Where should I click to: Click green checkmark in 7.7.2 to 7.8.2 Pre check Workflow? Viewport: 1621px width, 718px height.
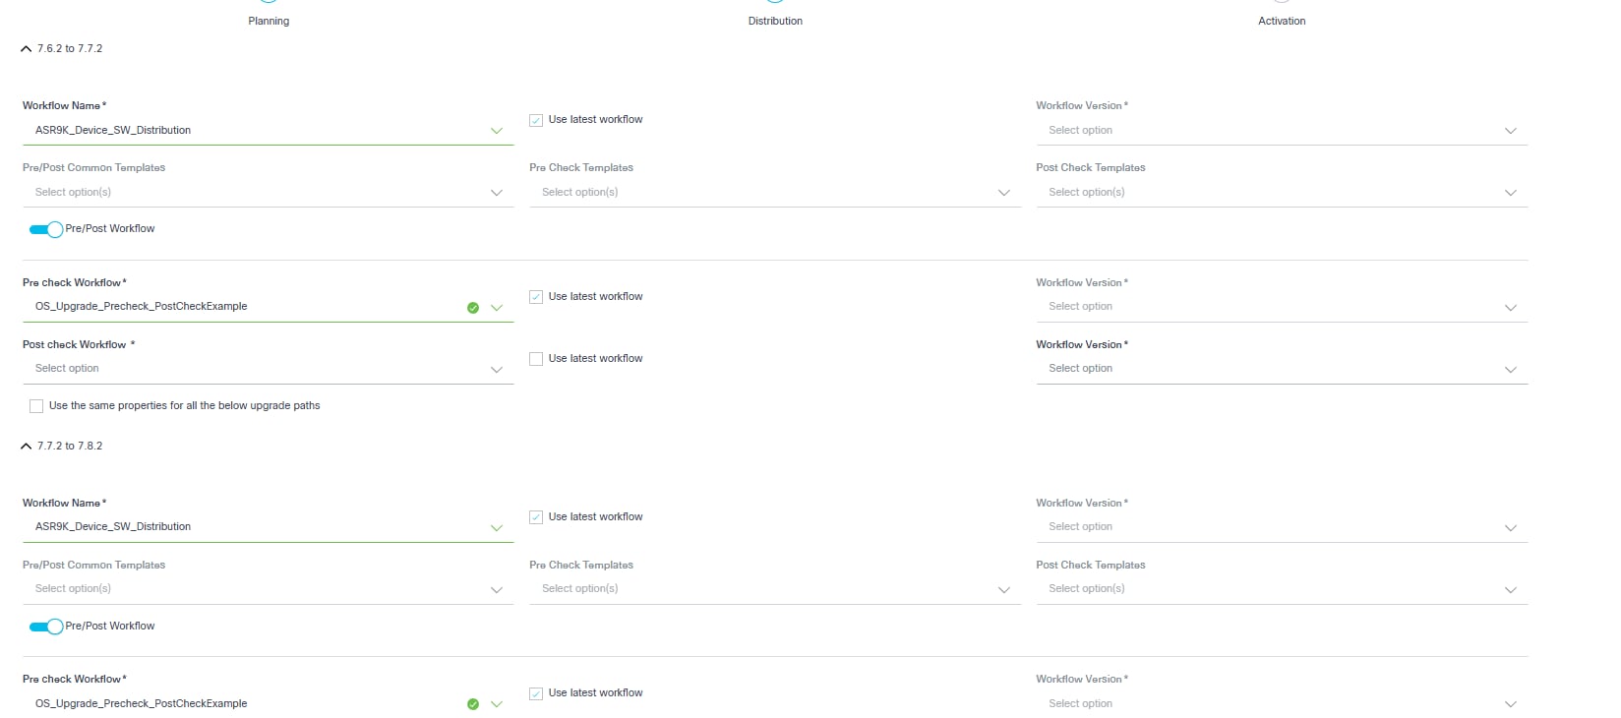click(x=473, y=704)
